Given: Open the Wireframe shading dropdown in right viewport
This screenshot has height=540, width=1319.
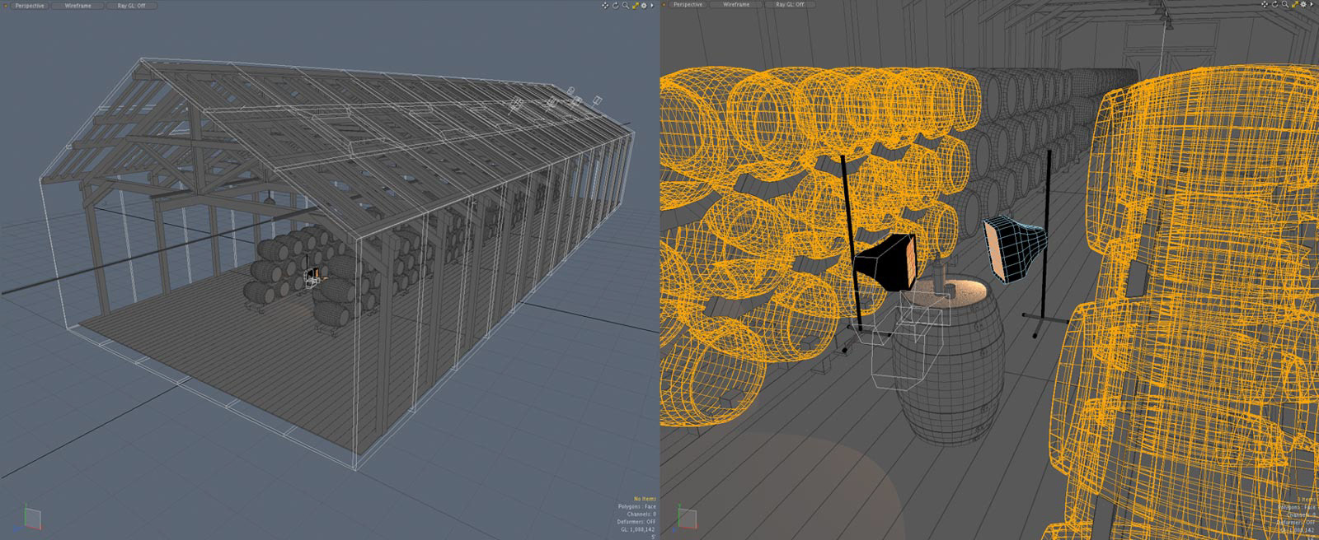Looking at the screenshot, I should pos(737,5).
